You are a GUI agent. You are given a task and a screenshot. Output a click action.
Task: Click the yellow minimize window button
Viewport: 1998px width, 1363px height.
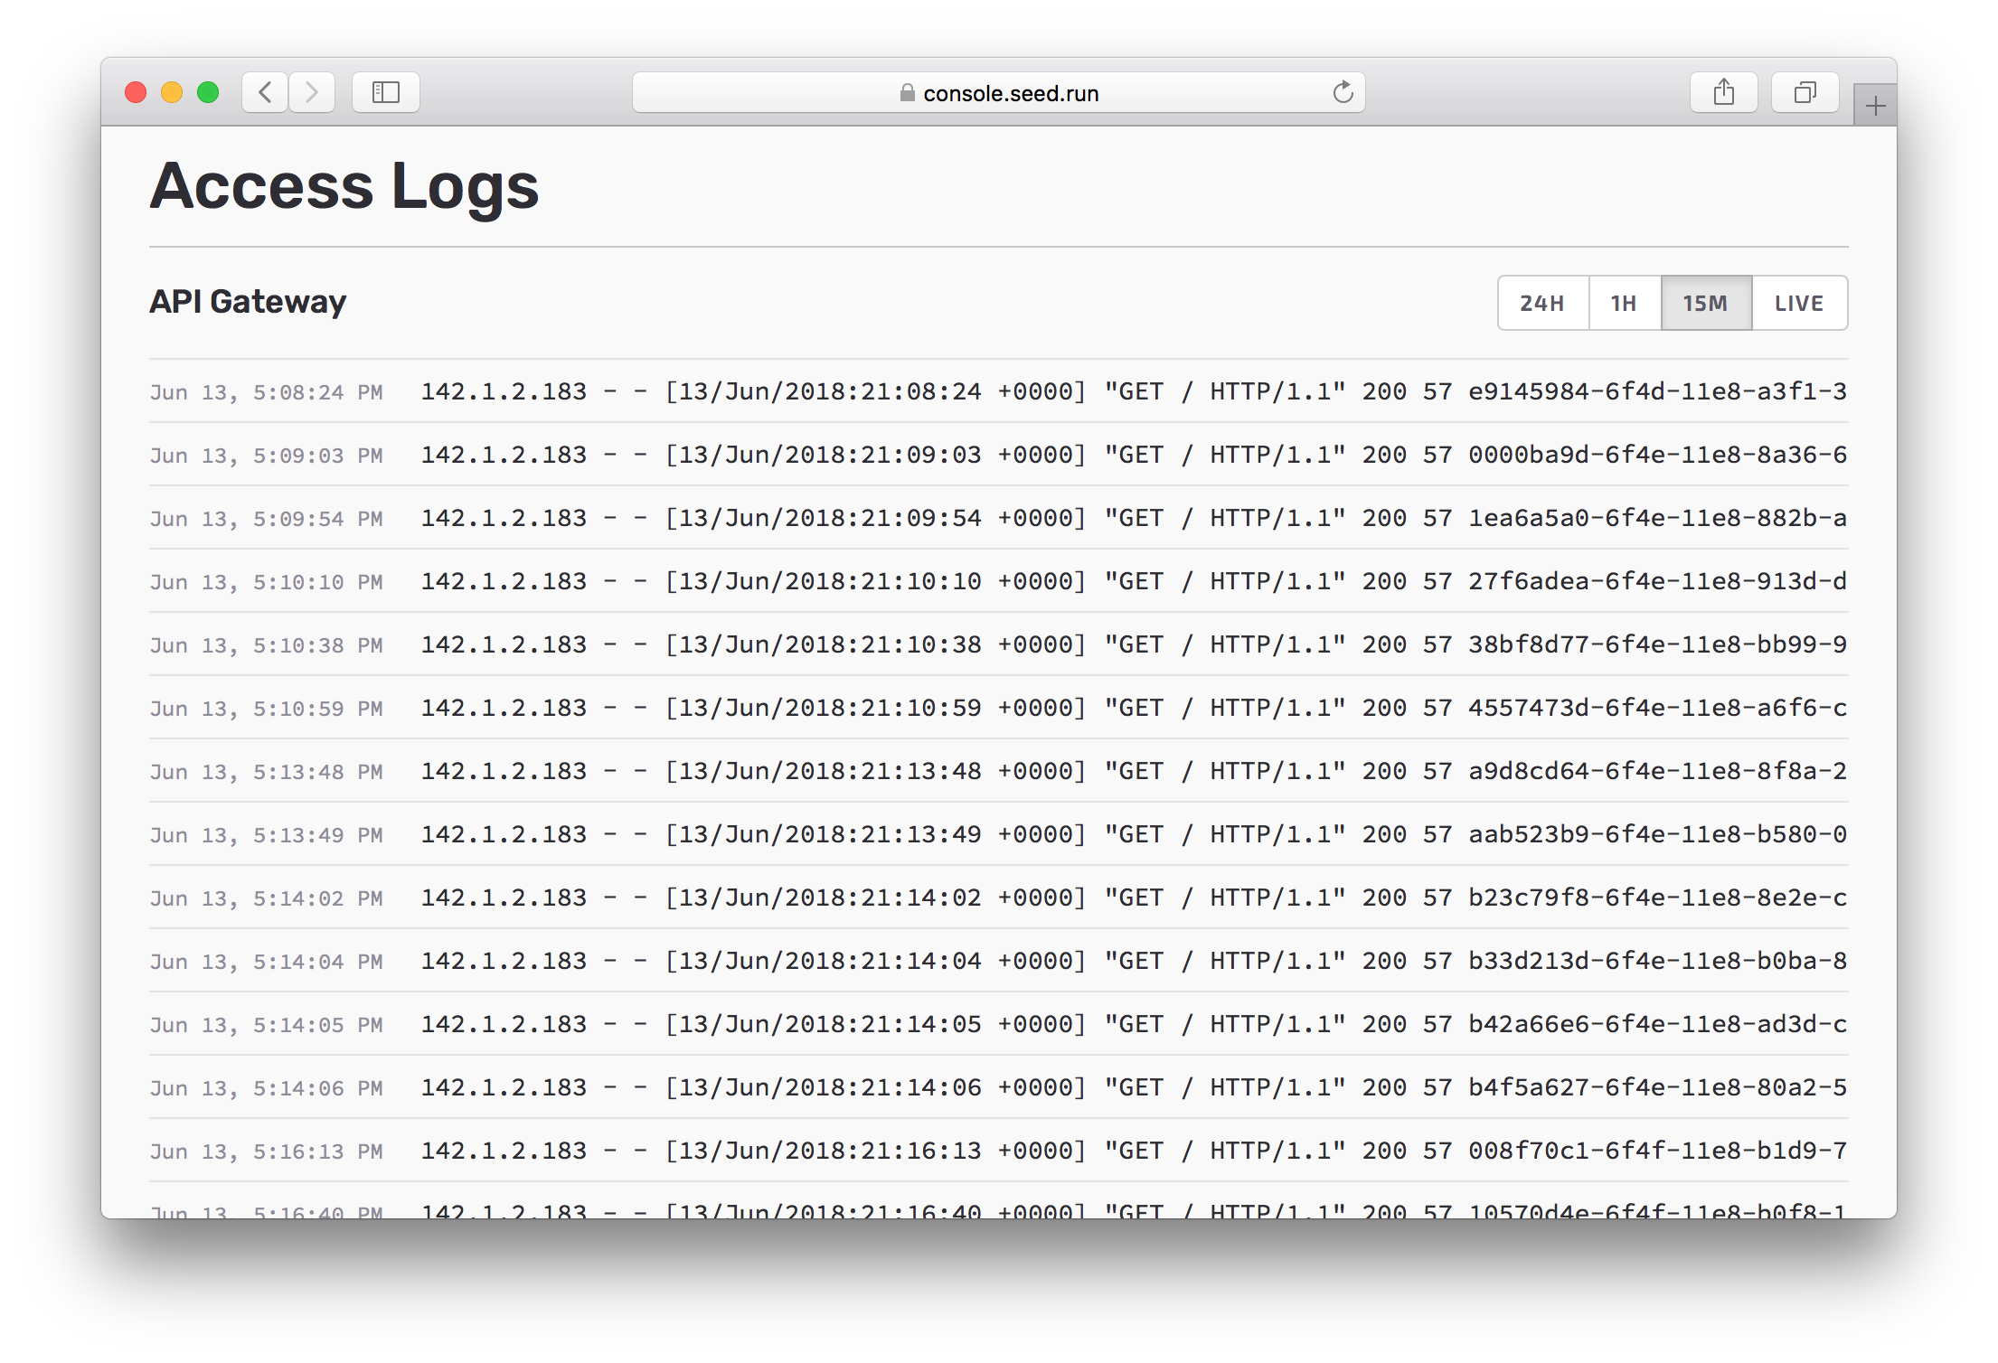tap(172, 92)
